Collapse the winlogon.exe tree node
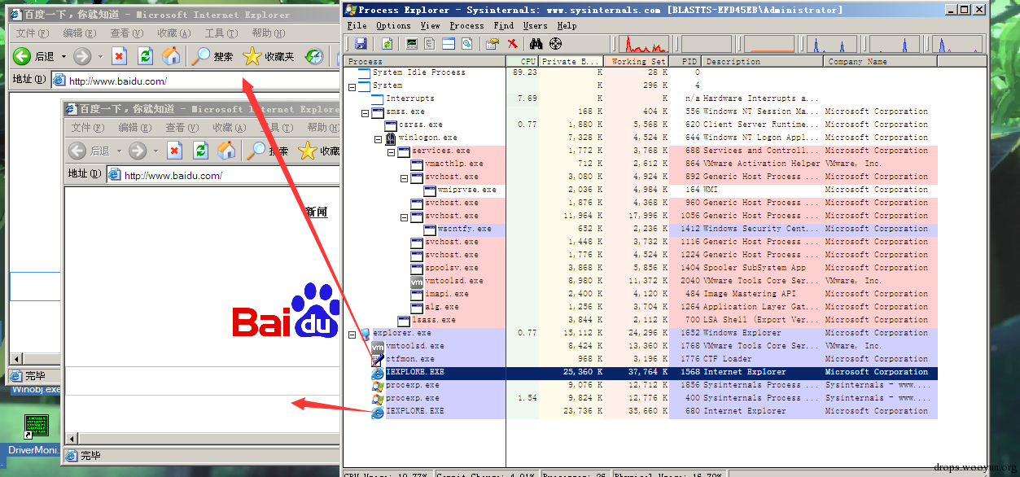The image size is (1020, 477). point(378,138)
